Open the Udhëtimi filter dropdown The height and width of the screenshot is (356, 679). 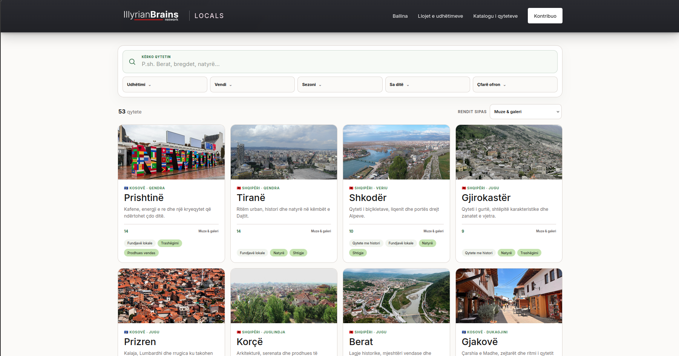click(x=165, y=84)
